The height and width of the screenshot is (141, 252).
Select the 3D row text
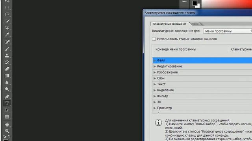pos(159,102)
